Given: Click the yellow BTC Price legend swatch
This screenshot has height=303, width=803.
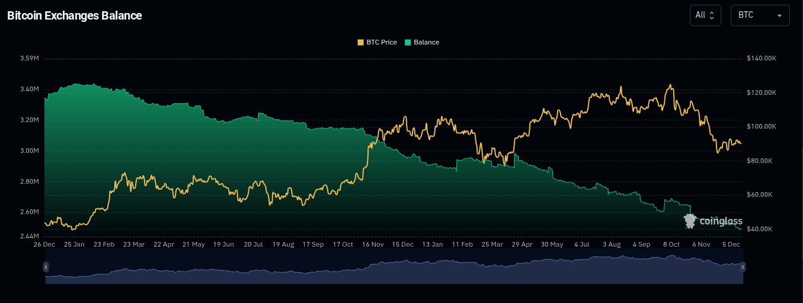Looking at the screenshot, I should pos(360,43).
